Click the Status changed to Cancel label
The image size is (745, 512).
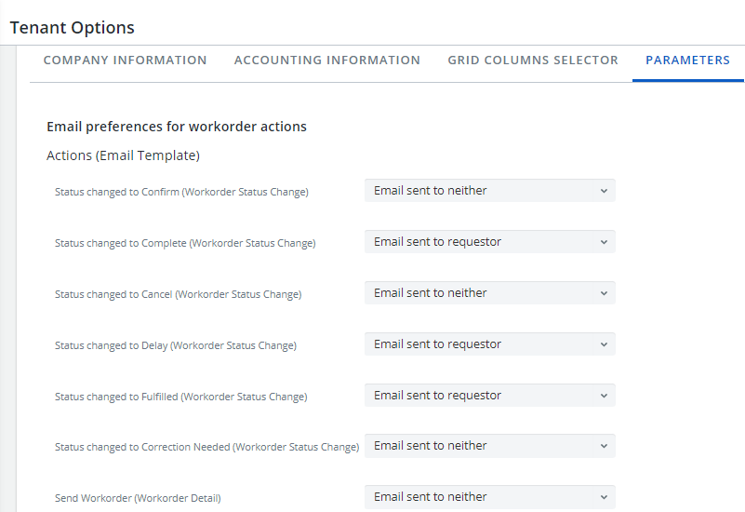coord(178,295)
